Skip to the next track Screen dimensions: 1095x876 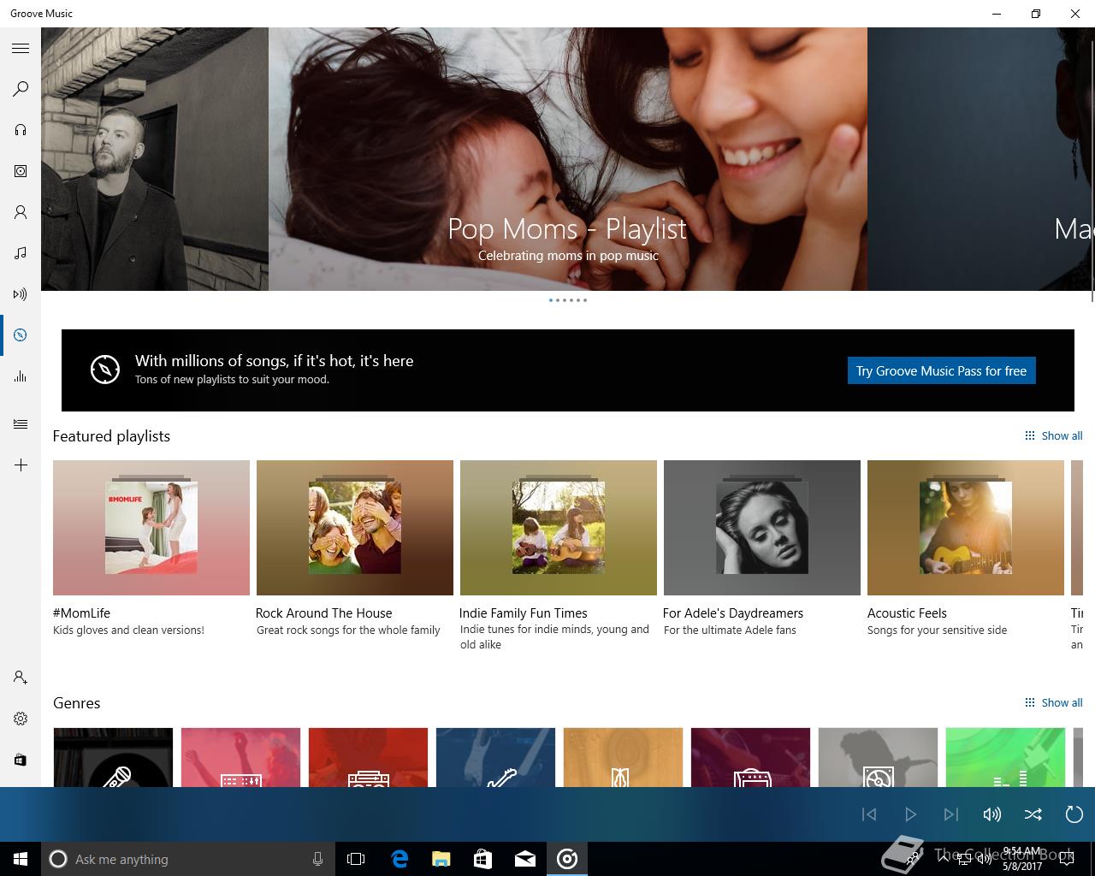(x=951, y=814)
